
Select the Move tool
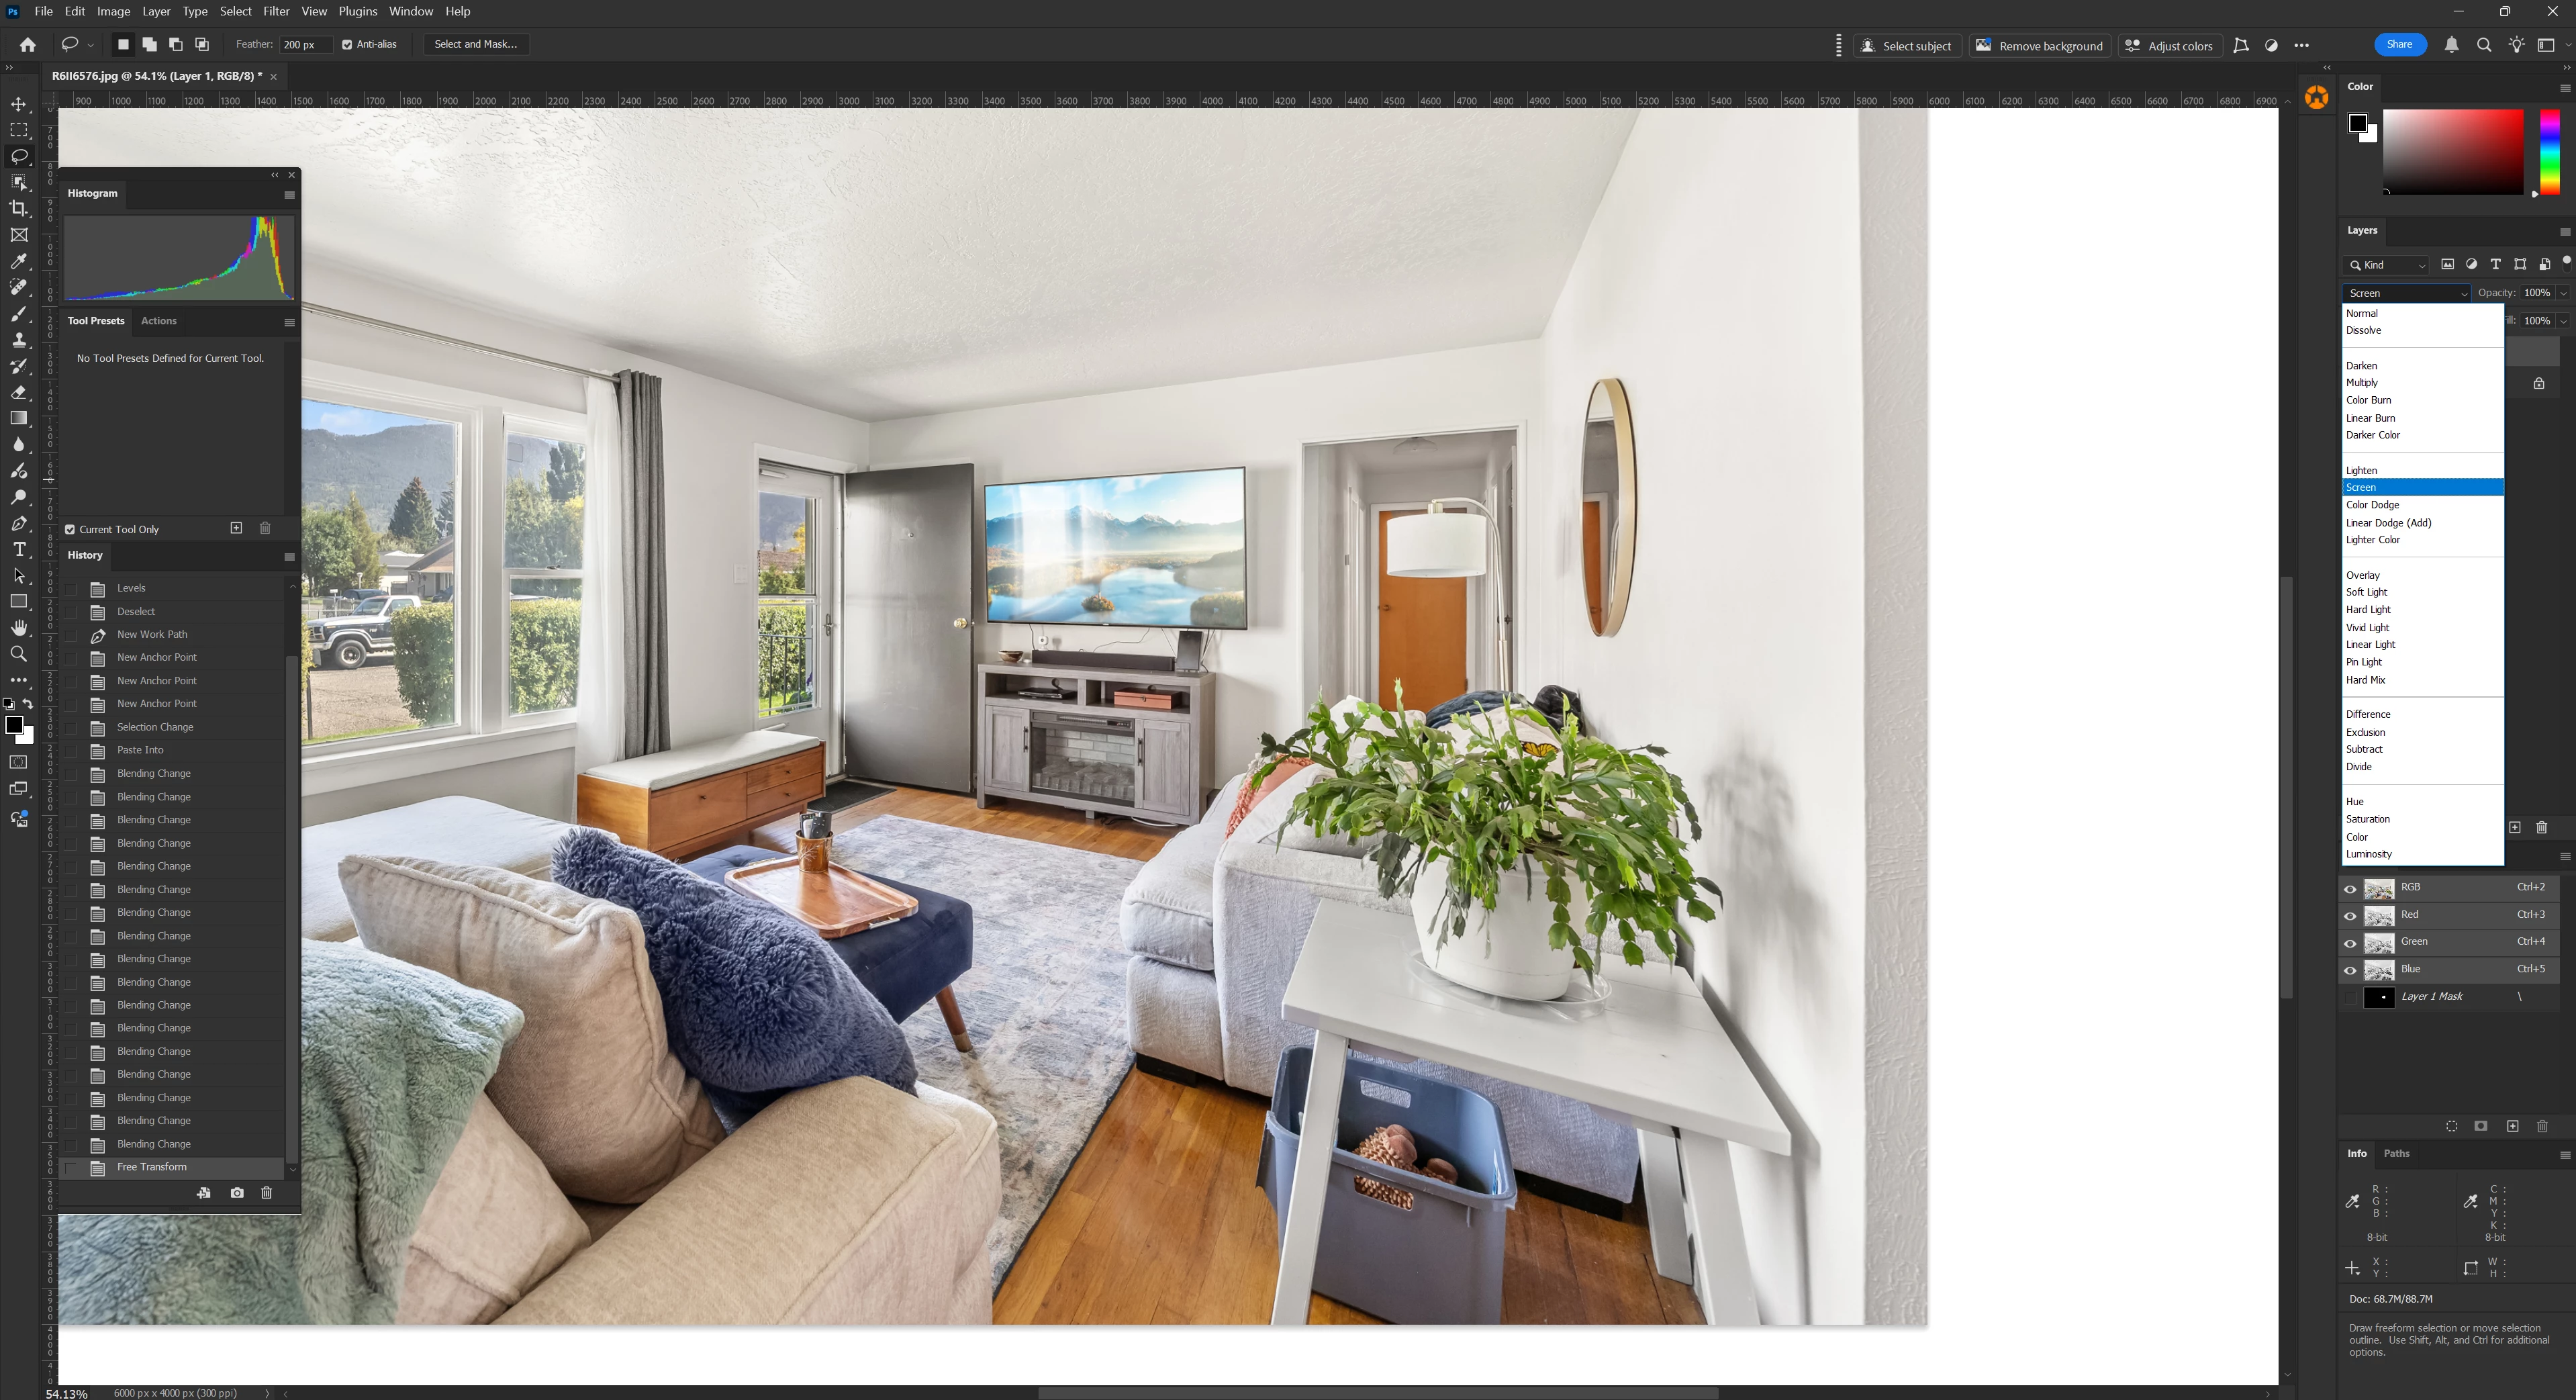[x=19, y=104]
